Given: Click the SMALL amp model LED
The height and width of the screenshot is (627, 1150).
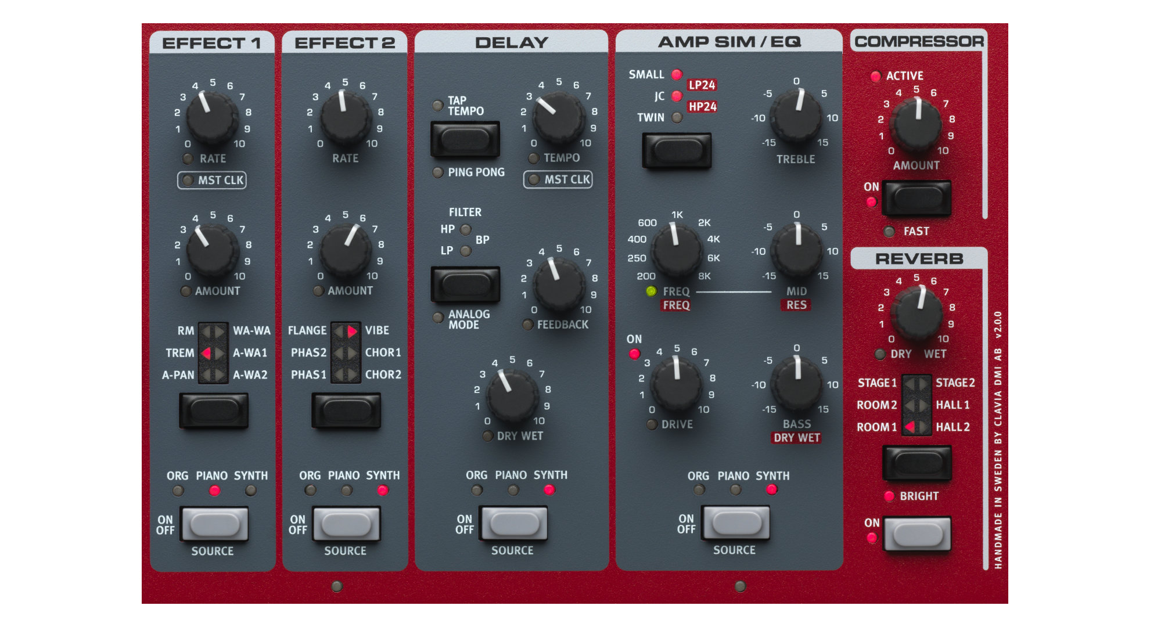Looking at the screenshot, I should point(677,74).
